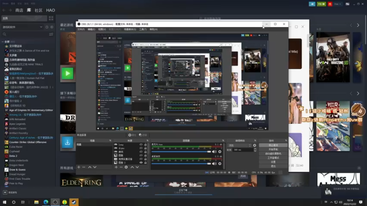Open Windows Task View button
Viewport: 367px width, 206px height.
point(22,202)
